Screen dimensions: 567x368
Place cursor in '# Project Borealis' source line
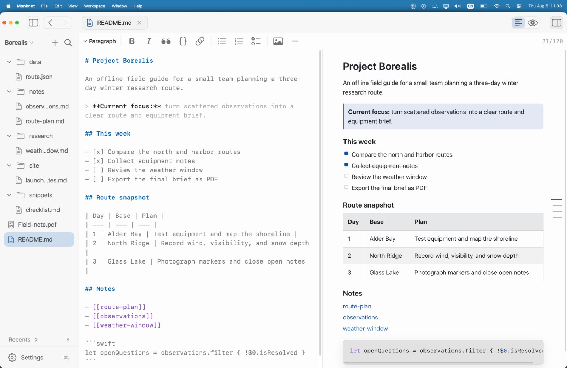tap(119, 61)
